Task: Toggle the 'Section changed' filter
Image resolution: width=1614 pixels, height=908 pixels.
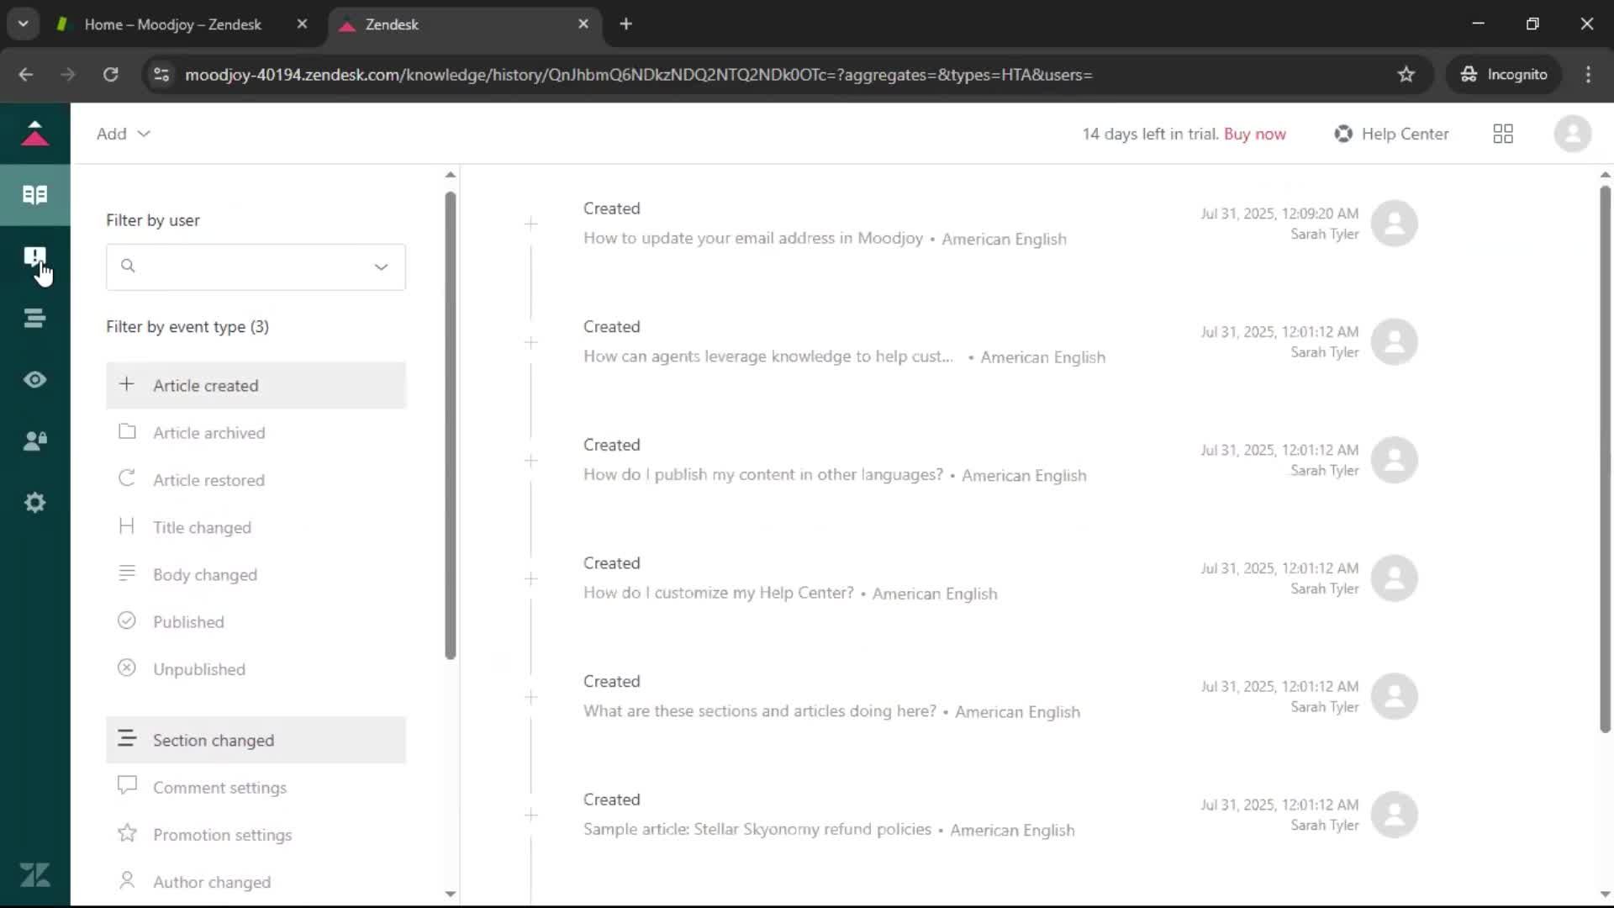Action: coord(256,741)
